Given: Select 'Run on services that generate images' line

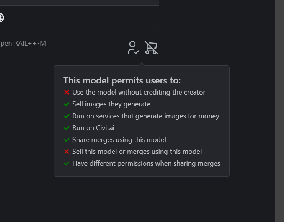Looking at the screenshot, I should pyautogui.click(x=146, y=116).
